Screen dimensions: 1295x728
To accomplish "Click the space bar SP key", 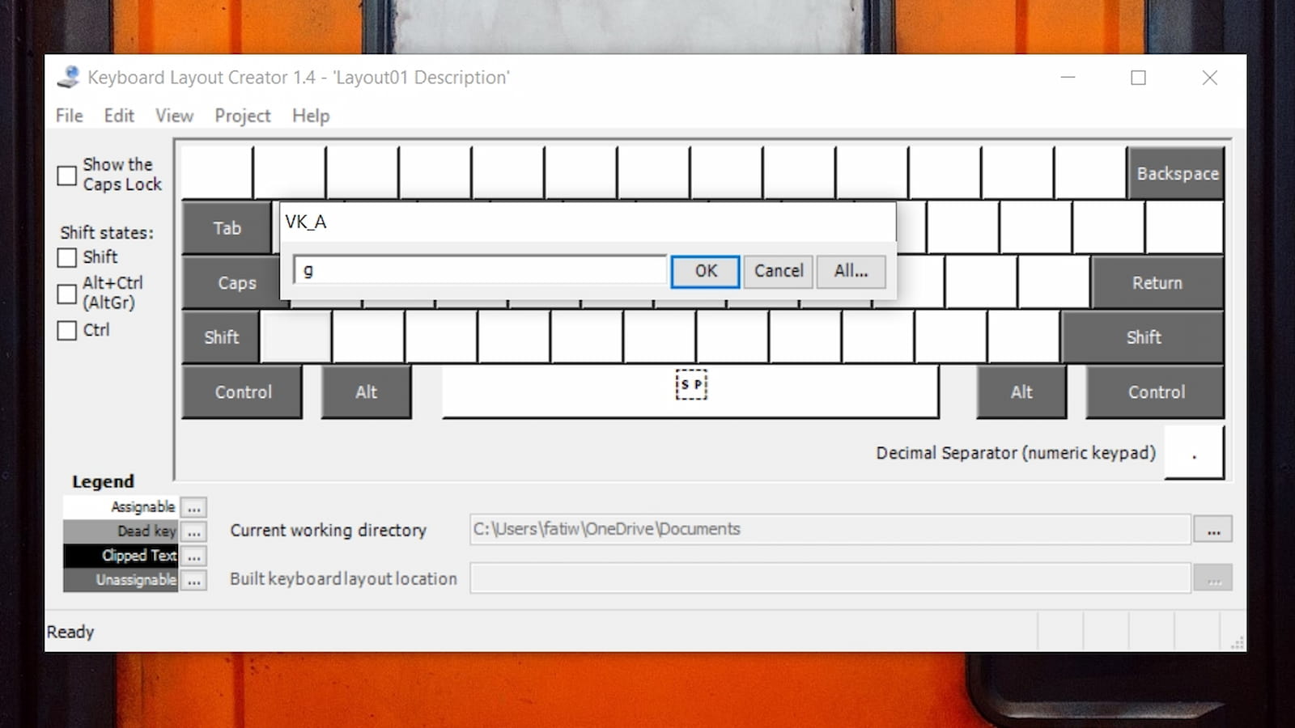I will pyautogui.click(x=690, y=392).
